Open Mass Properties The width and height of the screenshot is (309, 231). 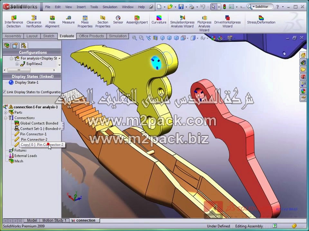click(x=85, y=21)
